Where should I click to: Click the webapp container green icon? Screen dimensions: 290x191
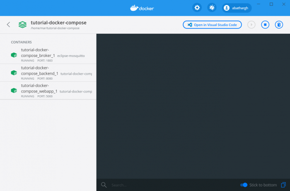click(x=14, y=90)
